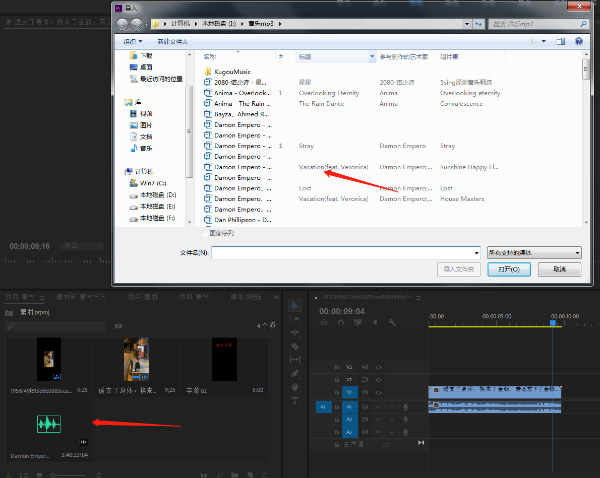Select the Razor tool in the toolbar
Image resolution: width=600 pixels, height=478 pixels.
[295, 346]
